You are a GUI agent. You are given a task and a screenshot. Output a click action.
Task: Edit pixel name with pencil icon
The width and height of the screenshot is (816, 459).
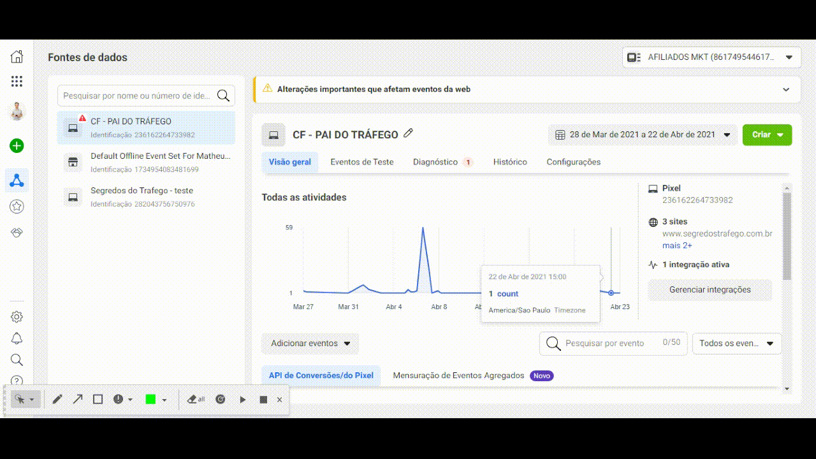(409, 133)
